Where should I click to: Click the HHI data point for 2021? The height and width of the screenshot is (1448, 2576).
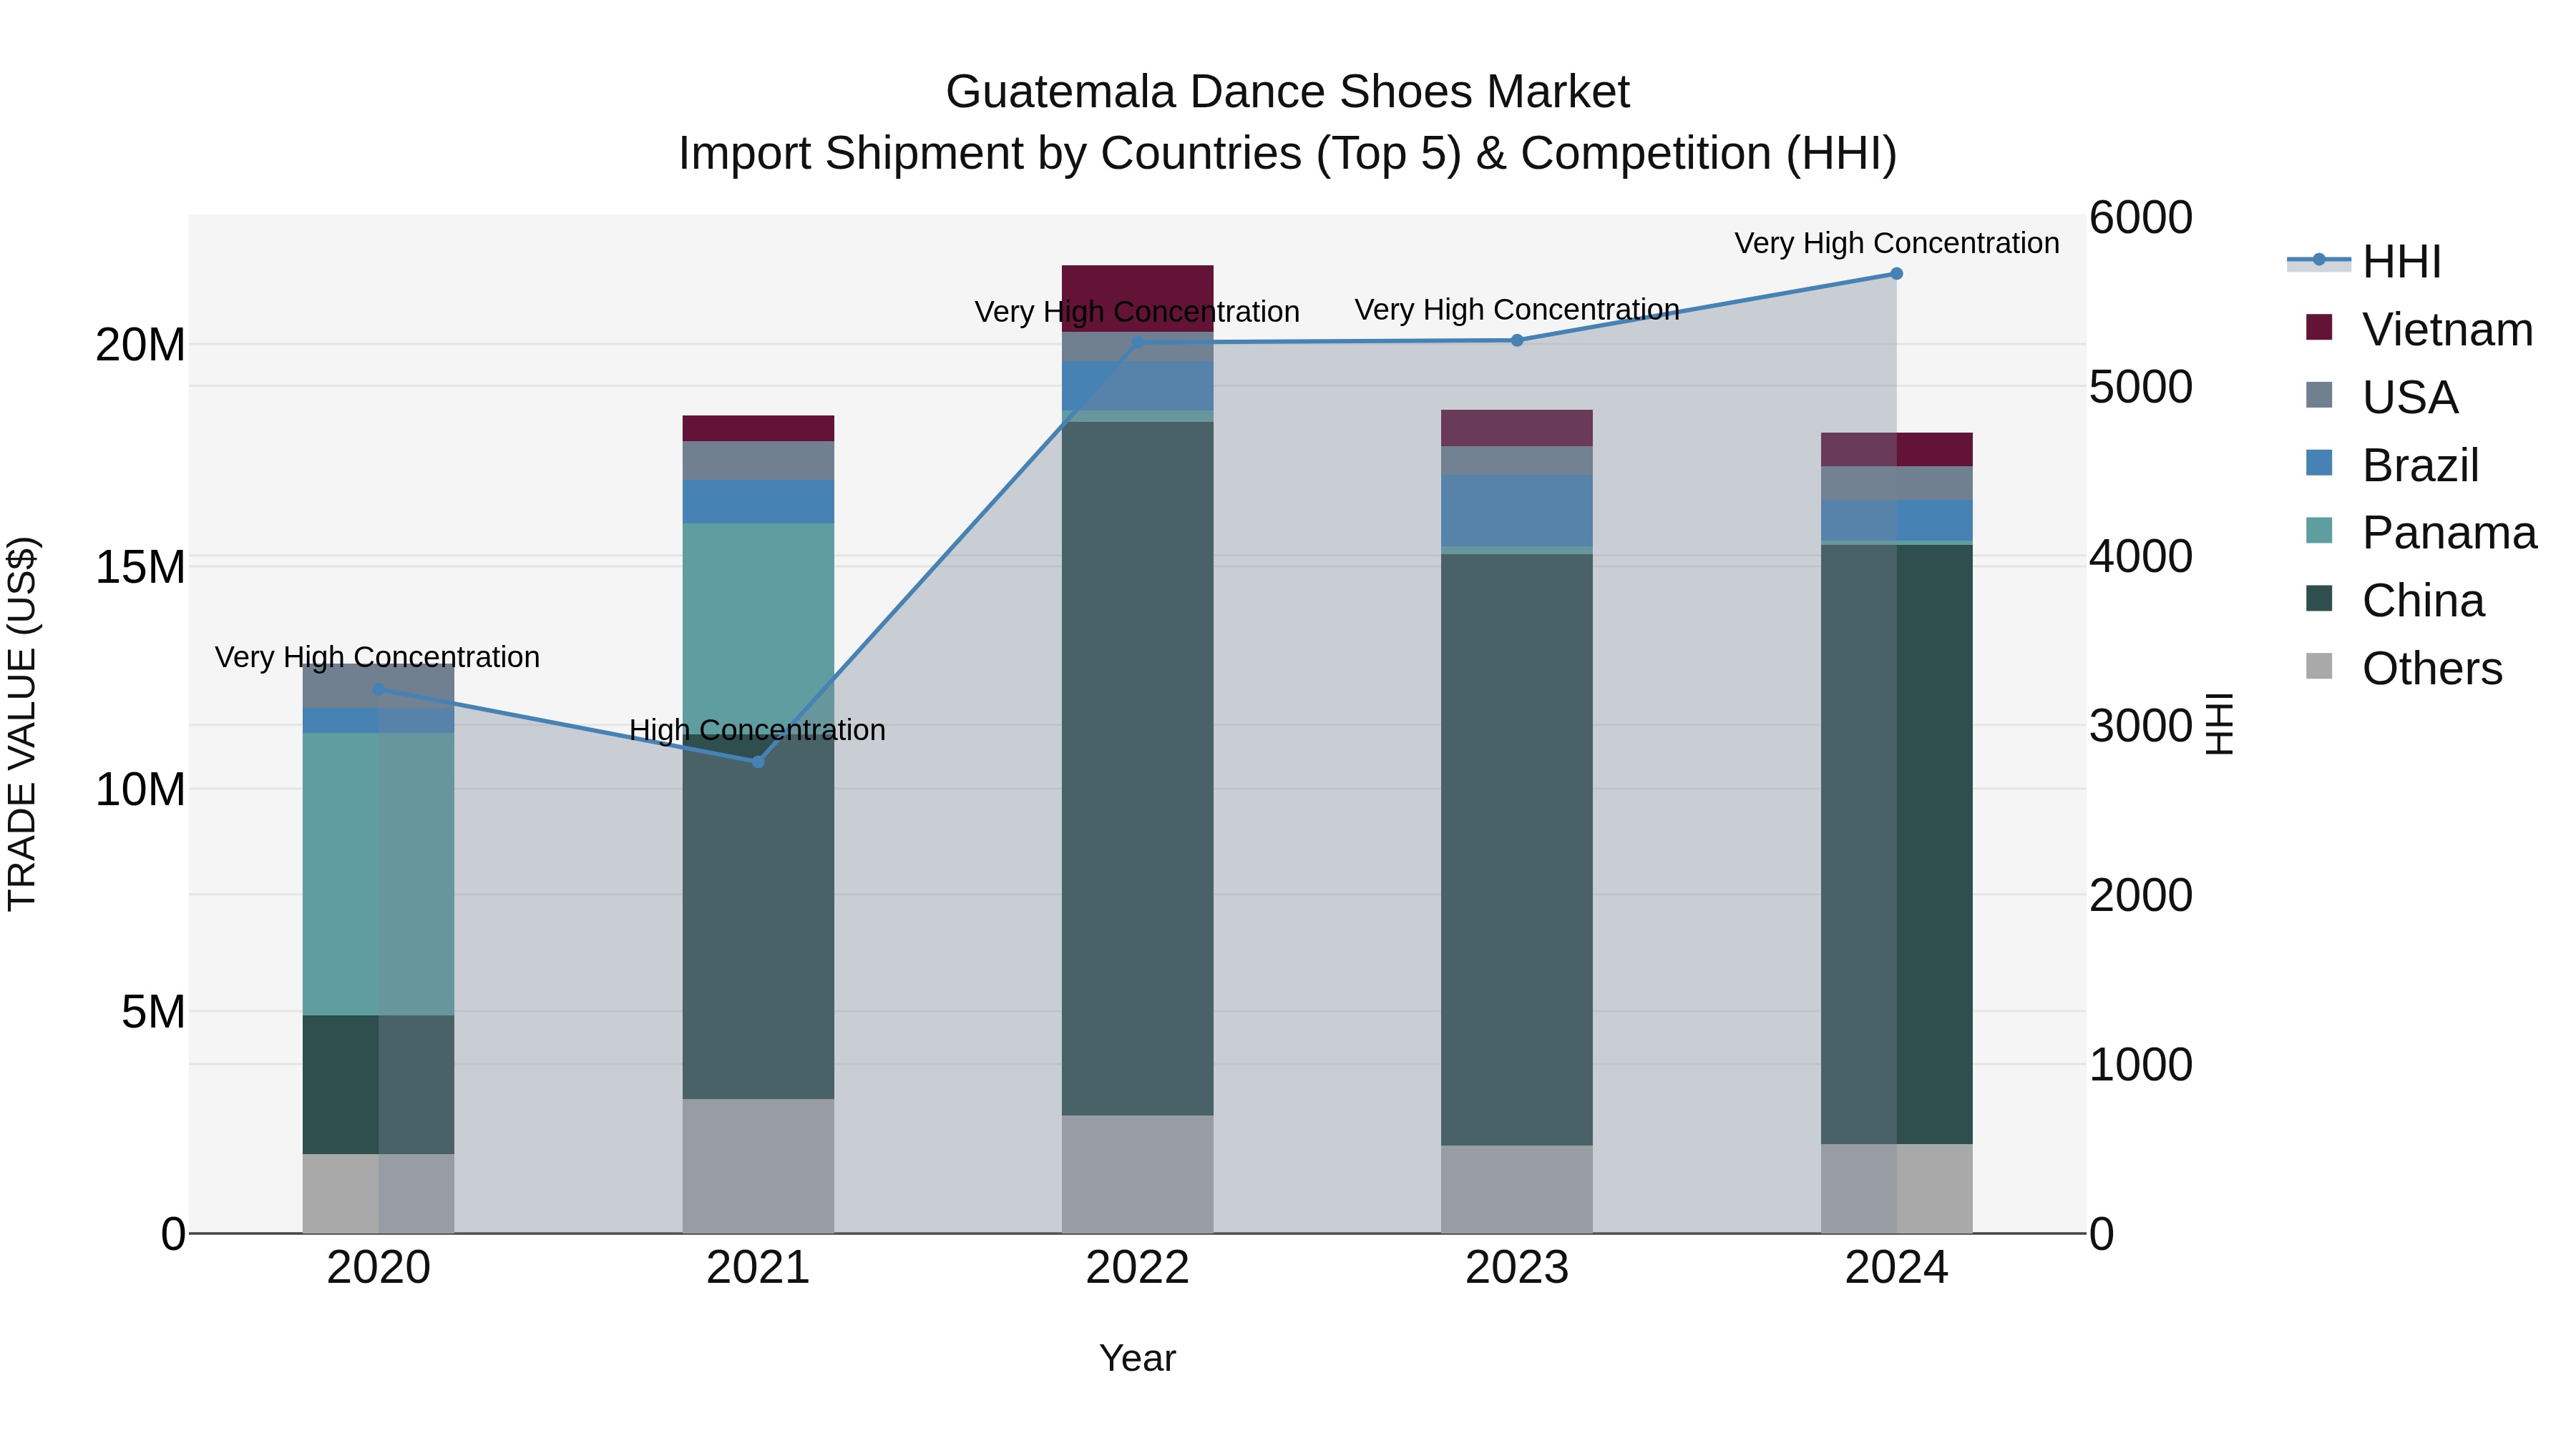[x=758, y=762]
